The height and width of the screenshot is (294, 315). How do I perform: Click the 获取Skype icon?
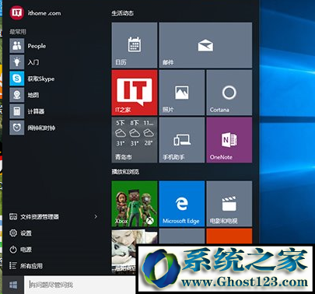17,79
